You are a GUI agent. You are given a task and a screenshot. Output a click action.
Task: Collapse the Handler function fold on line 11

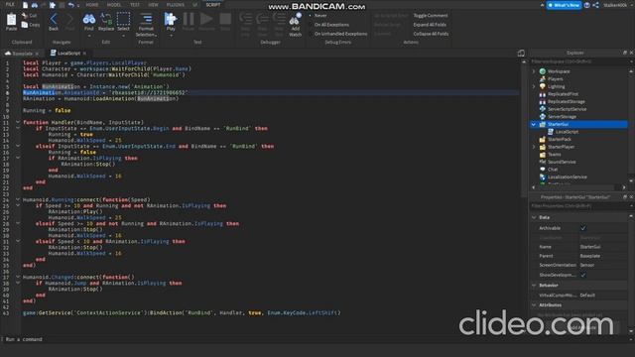(18, 122)
